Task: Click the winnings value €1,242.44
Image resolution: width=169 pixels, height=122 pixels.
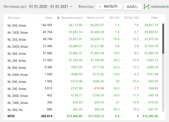Action: [x=76, y=60]
